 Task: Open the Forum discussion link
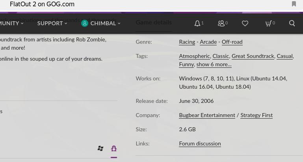200,144
